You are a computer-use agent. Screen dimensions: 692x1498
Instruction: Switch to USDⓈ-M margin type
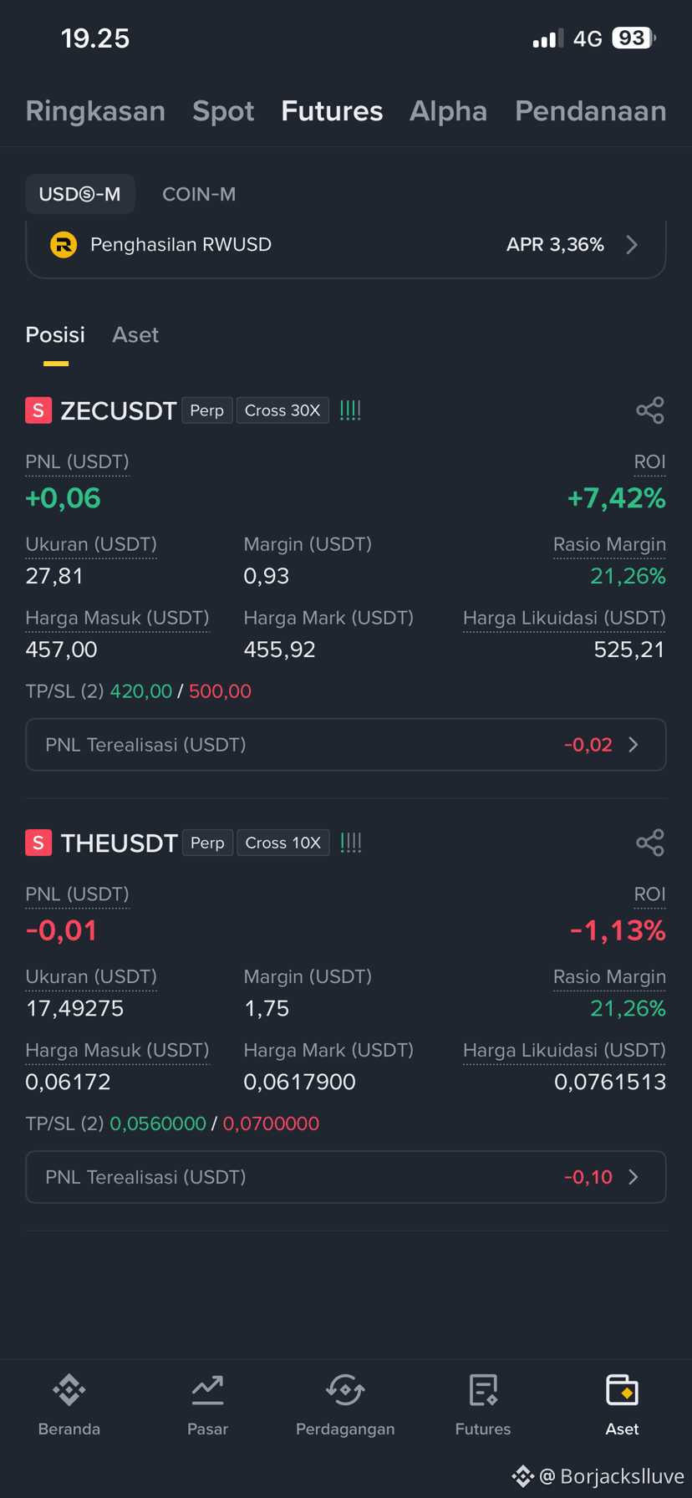pos(80,195)
